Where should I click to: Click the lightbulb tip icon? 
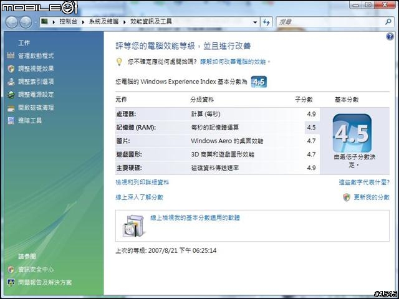(119, 62)
